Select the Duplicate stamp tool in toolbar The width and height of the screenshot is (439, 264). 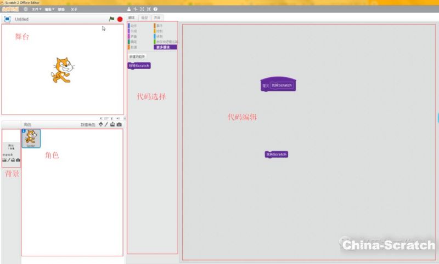(129, 9)
